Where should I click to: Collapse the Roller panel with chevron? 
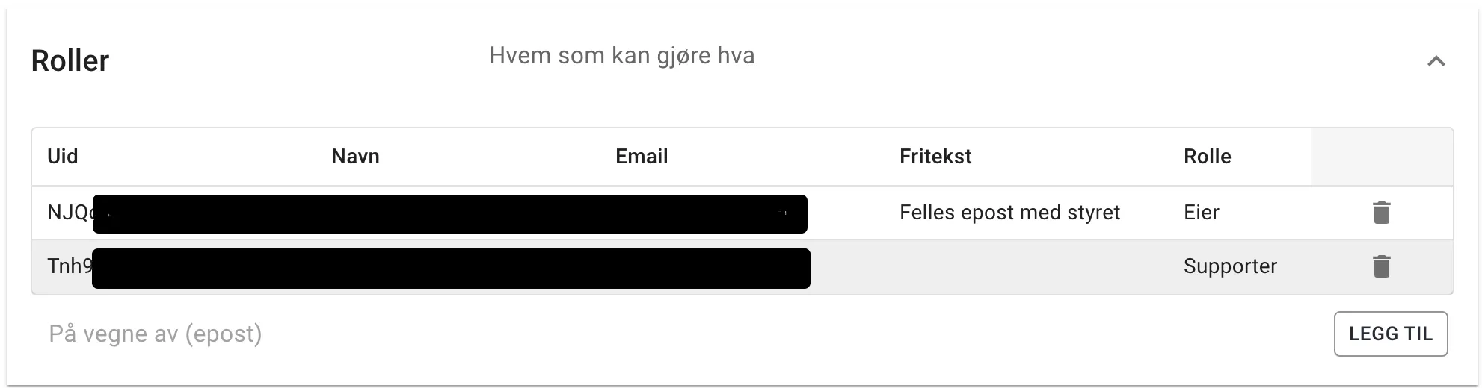pos(1436,61)
